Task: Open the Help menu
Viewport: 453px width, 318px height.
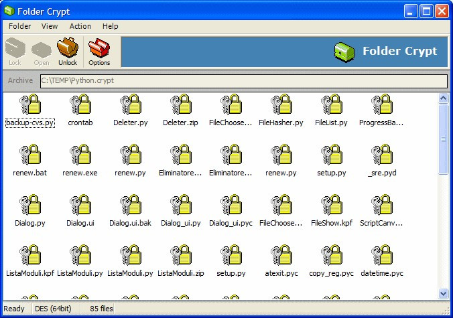Action: (110, 26)
